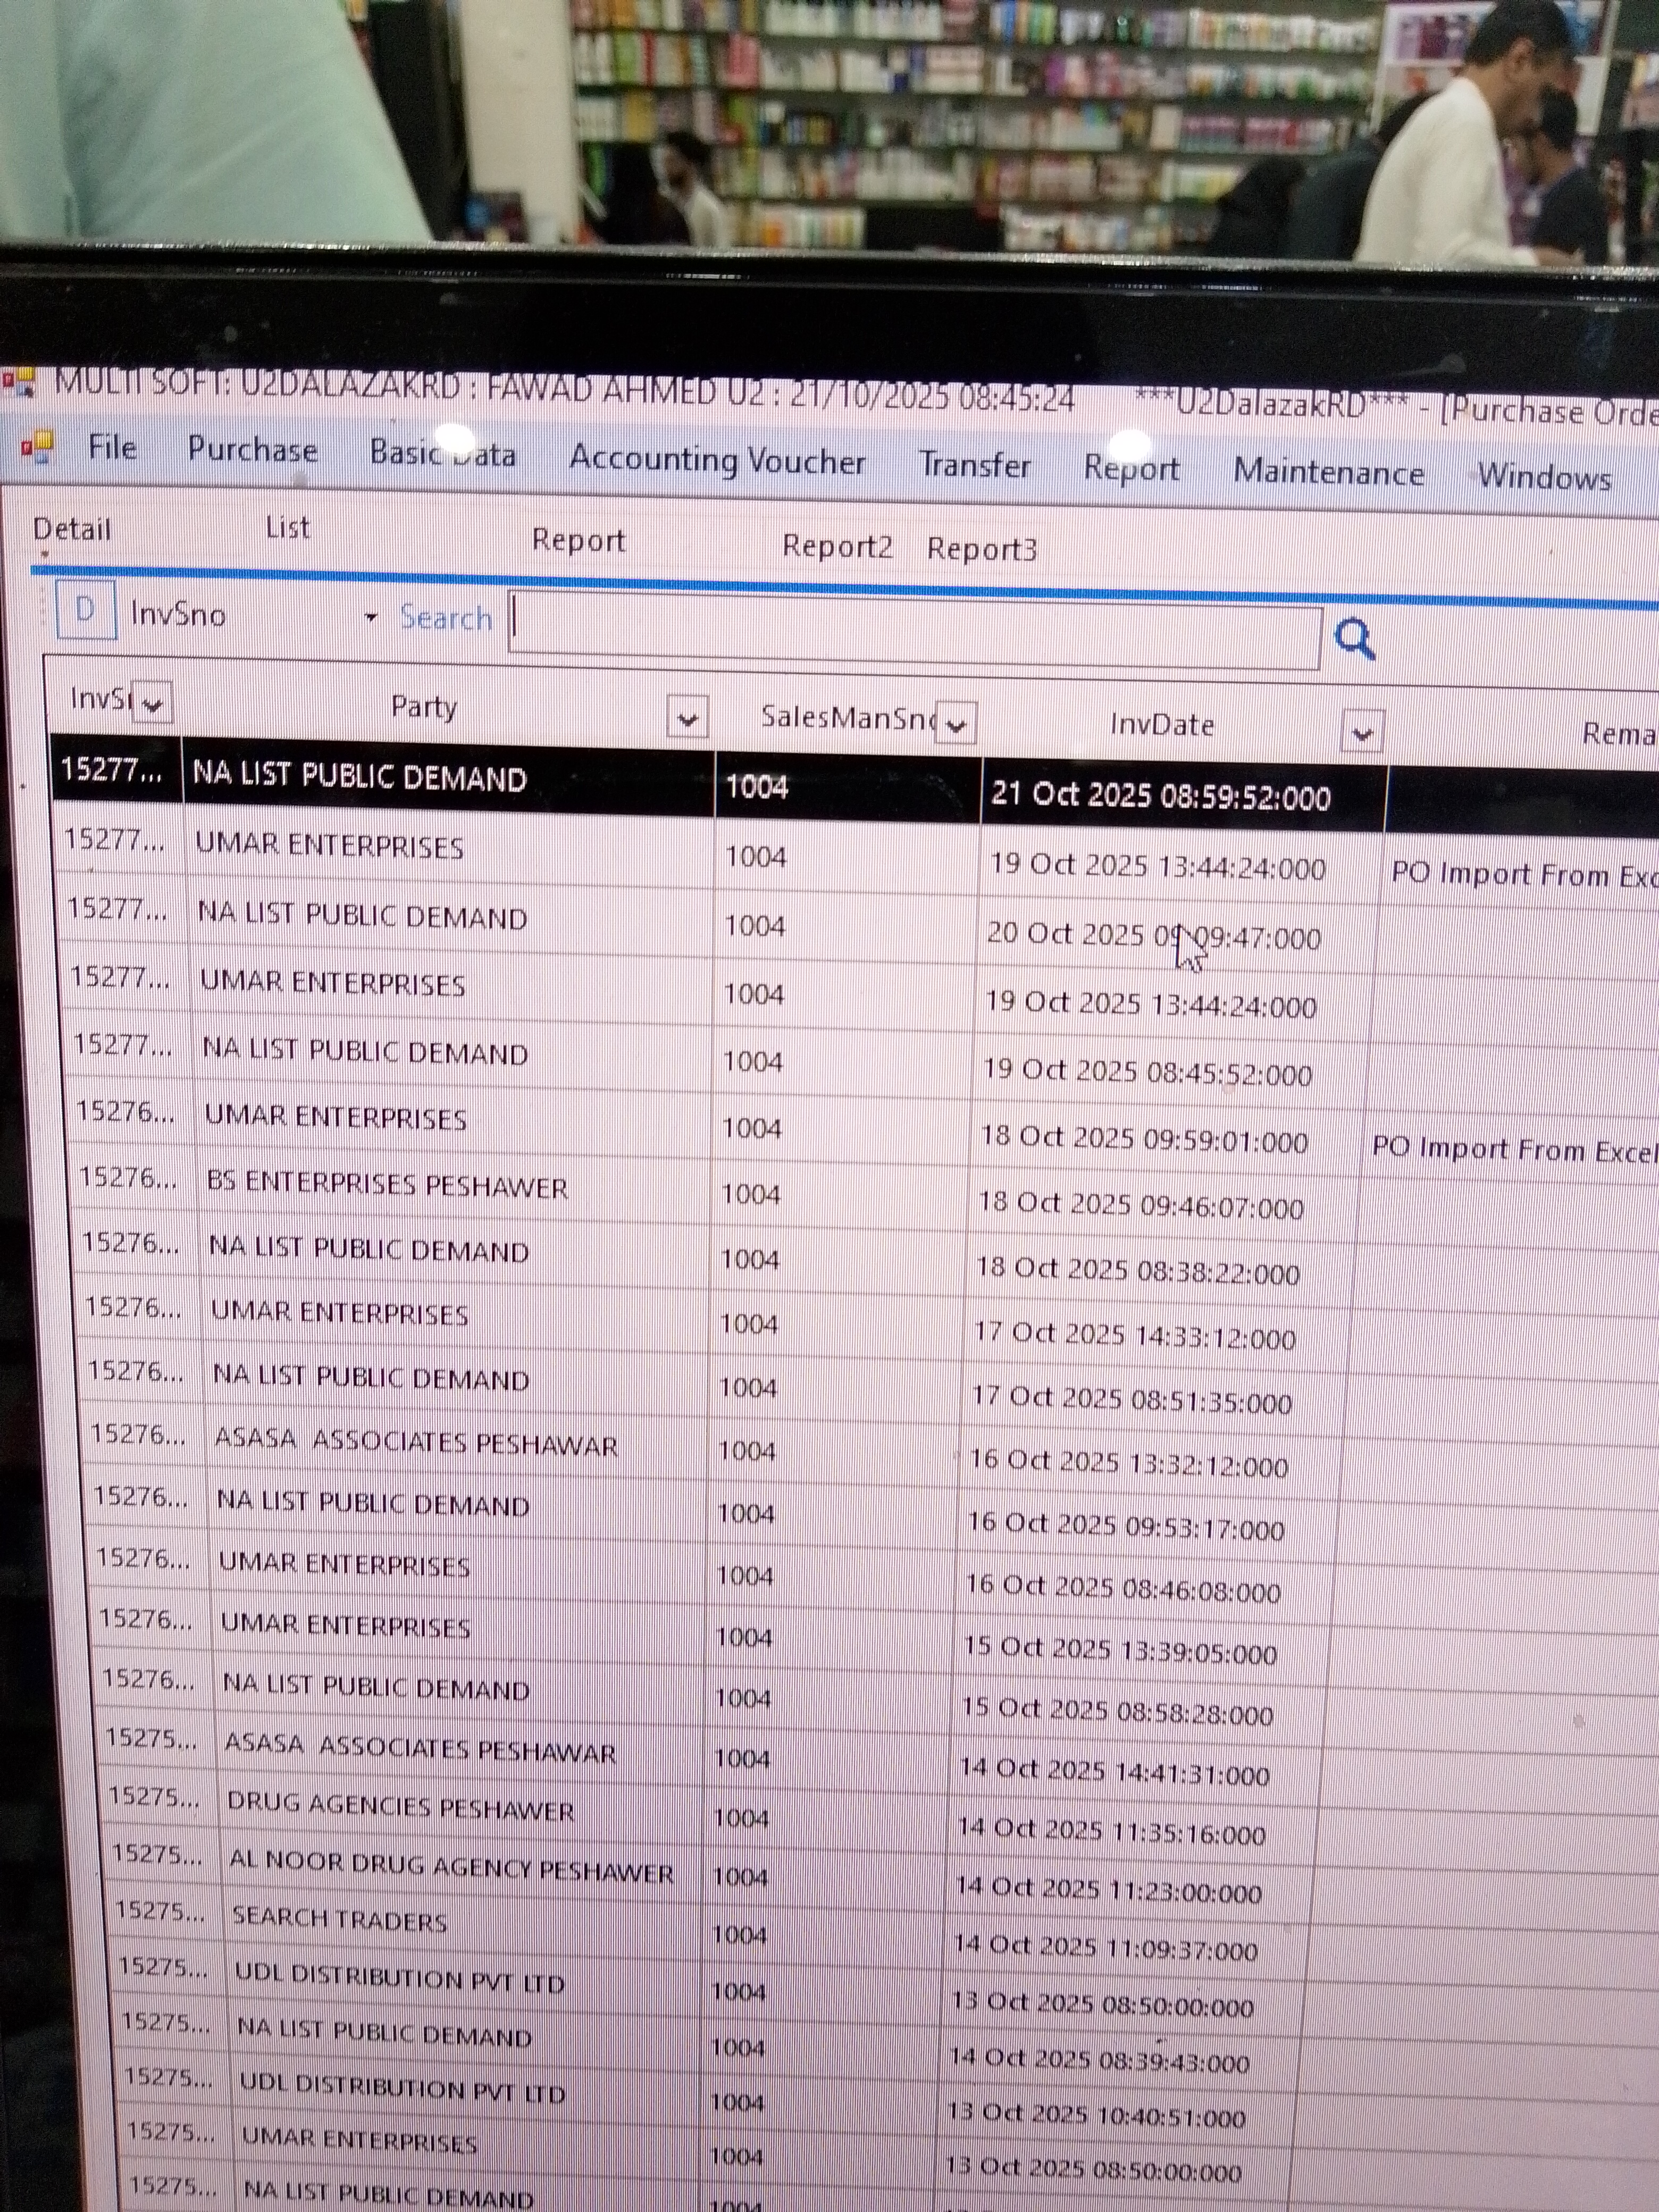
Task: Click the magnifying glass search icon
Action: click(x=1354, y=638)
